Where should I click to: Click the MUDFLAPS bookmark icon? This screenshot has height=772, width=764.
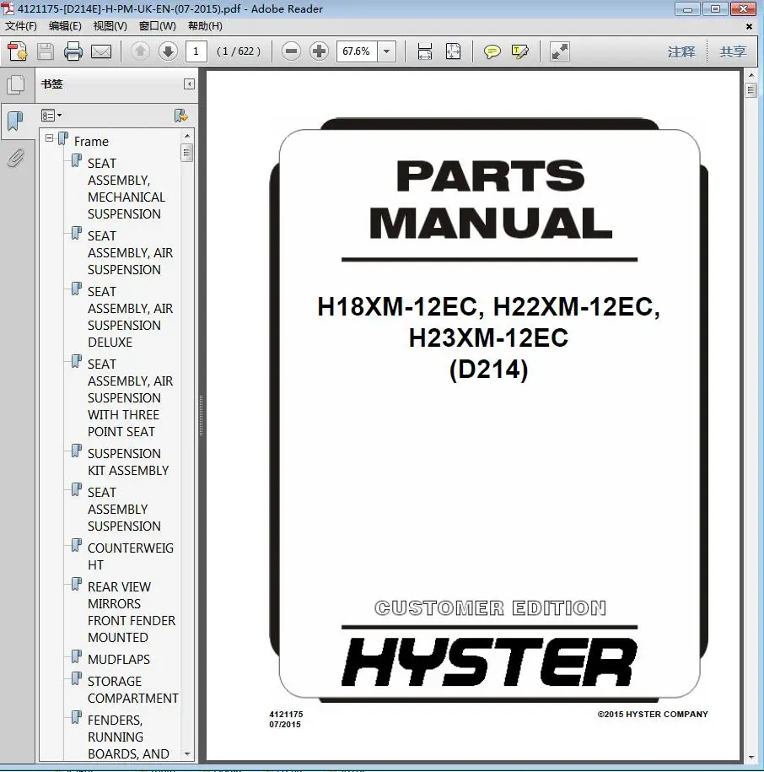[x=76, y=656]
